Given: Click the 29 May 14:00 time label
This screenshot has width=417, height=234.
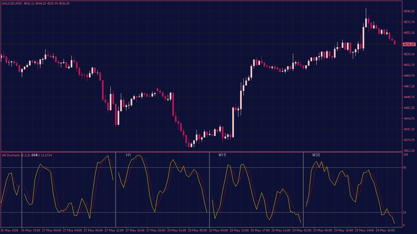Looking at the screenshot, I should (x=365, y=230).
